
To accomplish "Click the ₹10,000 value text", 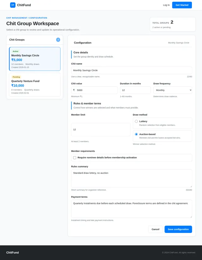I will click(18, 86).
